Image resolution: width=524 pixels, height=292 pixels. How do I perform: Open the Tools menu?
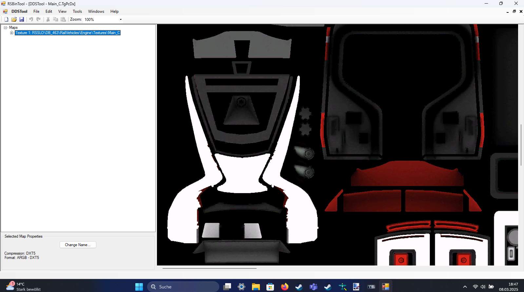pyautogui.click(x=77, y=11)
